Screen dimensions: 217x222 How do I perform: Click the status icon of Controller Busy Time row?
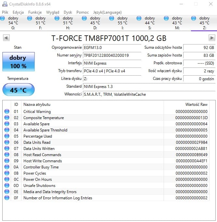7,167
